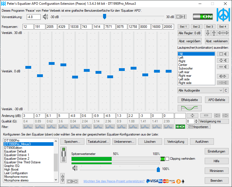The height and width of the screenshot is (187, 232).
Task: Follow the Peace-Projekt unterstützen link
Action: pos(114,181)
